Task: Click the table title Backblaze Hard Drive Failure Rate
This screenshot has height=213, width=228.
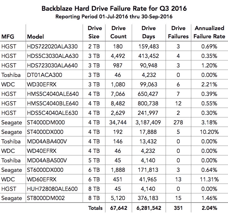Action: (x=114, y=8)
